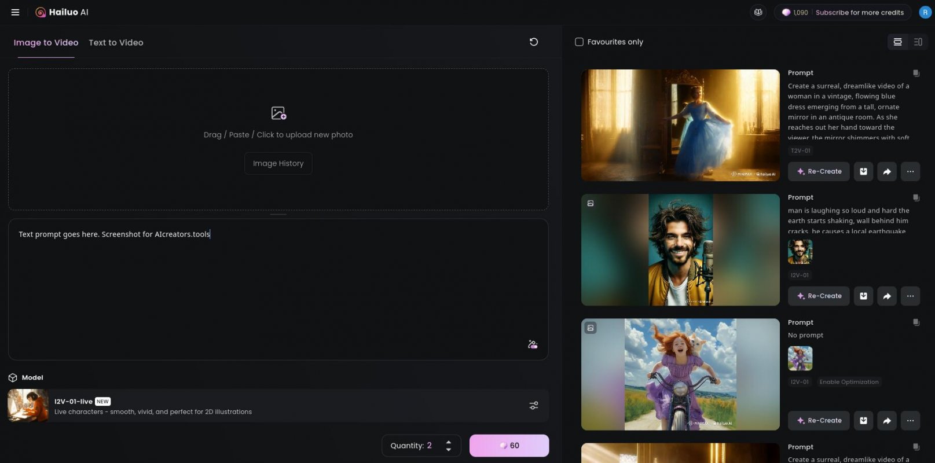Click the upload photo image icon
935x463 pixels.
point(278,113)
